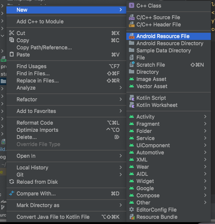Viewport: 215px width, 224px height.
Task: Open the UiComponent templates submenu
Action: (168, 145)
